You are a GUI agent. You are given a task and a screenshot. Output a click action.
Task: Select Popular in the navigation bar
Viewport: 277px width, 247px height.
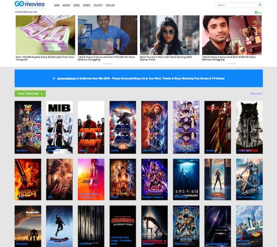click(x=110, y=6)
